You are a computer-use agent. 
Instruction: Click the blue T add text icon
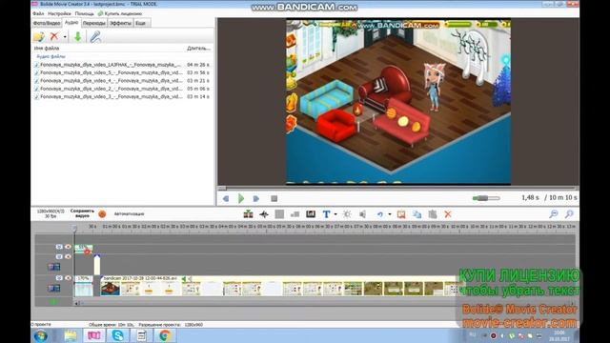coord(326,214)
